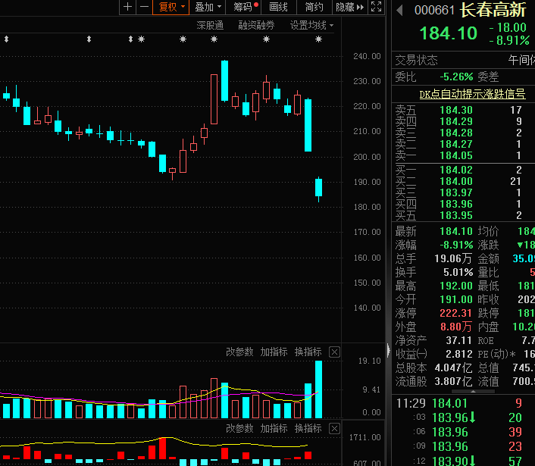535x466 pixels.
Task: Select the 深股通 tab
Action: pos(210,25)
